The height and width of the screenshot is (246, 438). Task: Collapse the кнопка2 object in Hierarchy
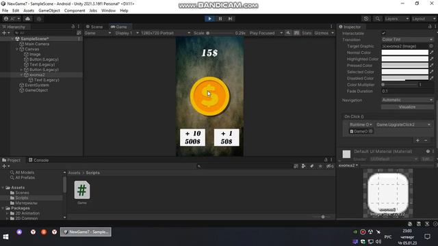21,74
